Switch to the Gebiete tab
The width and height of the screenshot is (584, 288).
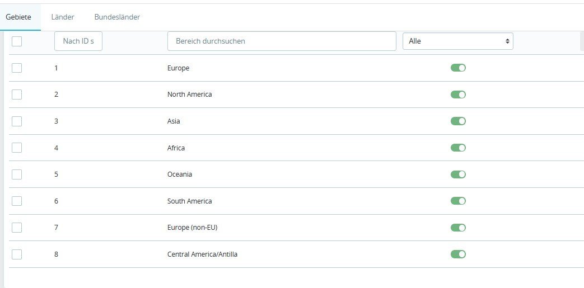pos(18,17)
